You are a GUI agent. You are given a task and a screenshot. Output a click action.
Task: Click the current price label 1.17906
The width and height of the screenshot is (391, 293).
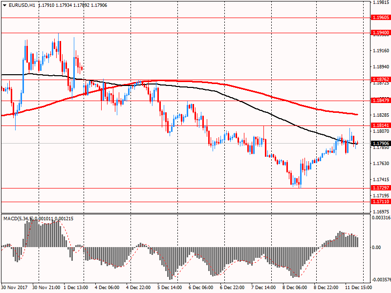381,143
